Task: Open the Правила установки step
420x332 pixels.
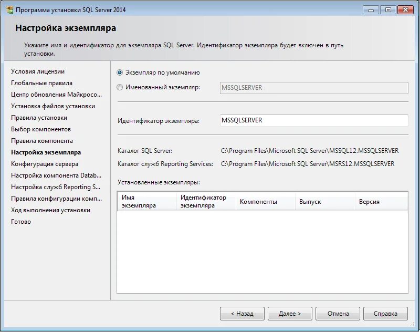Action: click(x=39, y=118)
